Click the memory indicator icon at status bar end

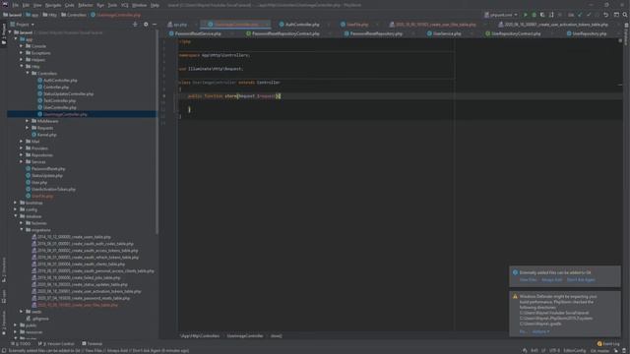coord(624,350)
